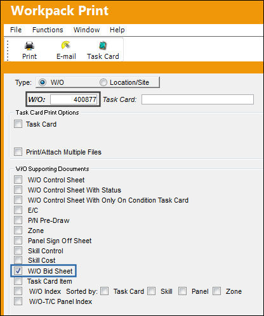Check the Skill Cost checkbox
264x316 pixels.
[x=18, y=260]
